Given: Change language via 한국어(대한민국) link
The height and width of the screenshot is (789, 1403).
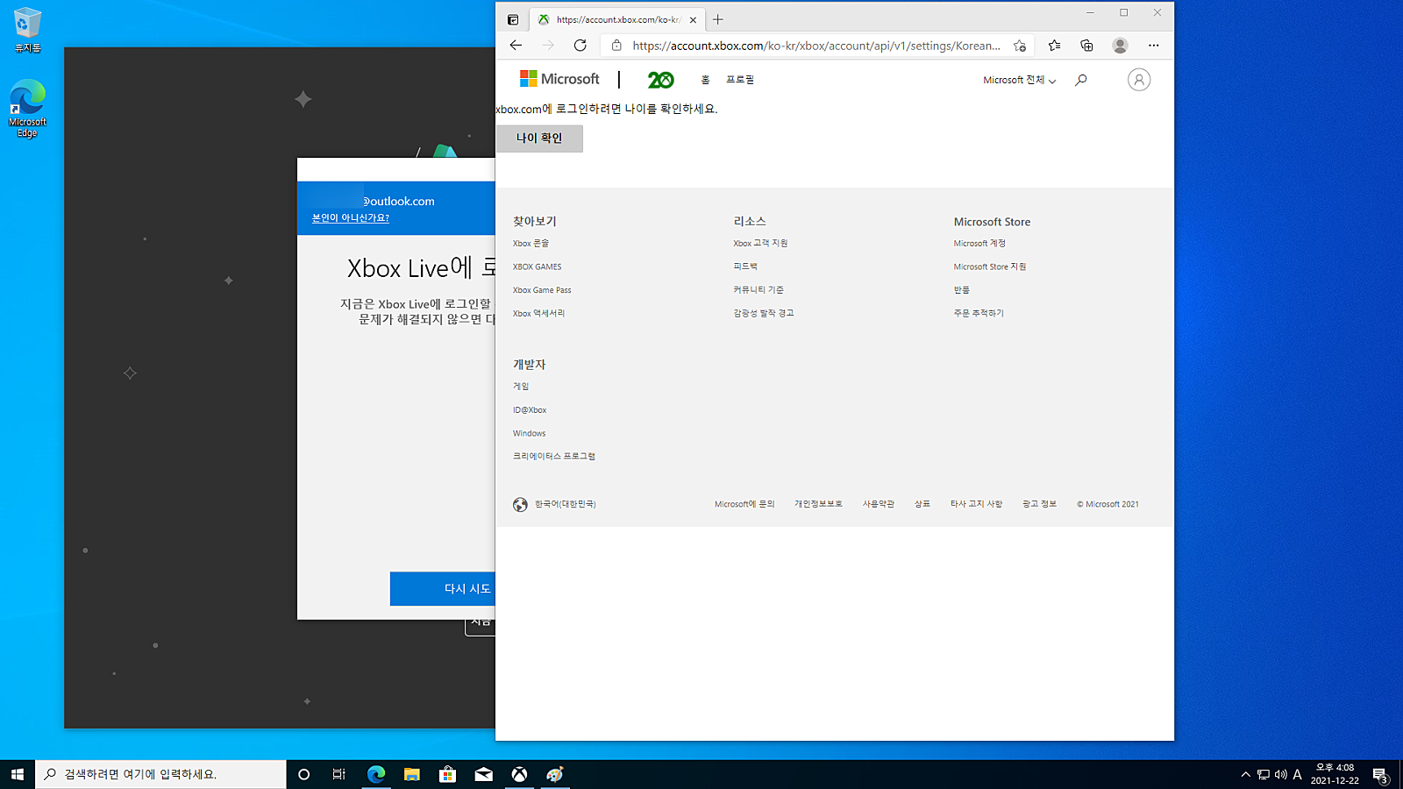Looking at the screenshot, I should (566, 504).
